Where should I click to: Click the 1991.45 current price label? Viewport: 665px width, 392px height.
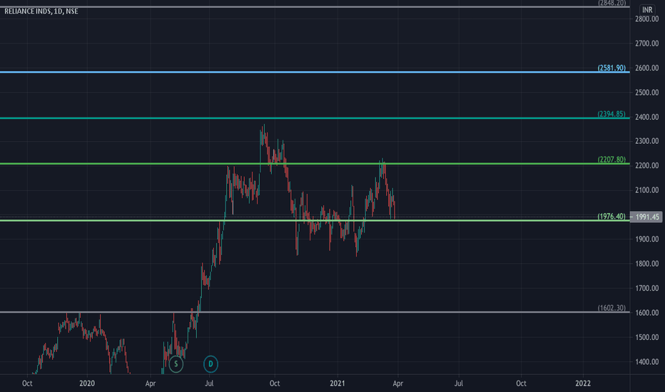click(646, 217)
